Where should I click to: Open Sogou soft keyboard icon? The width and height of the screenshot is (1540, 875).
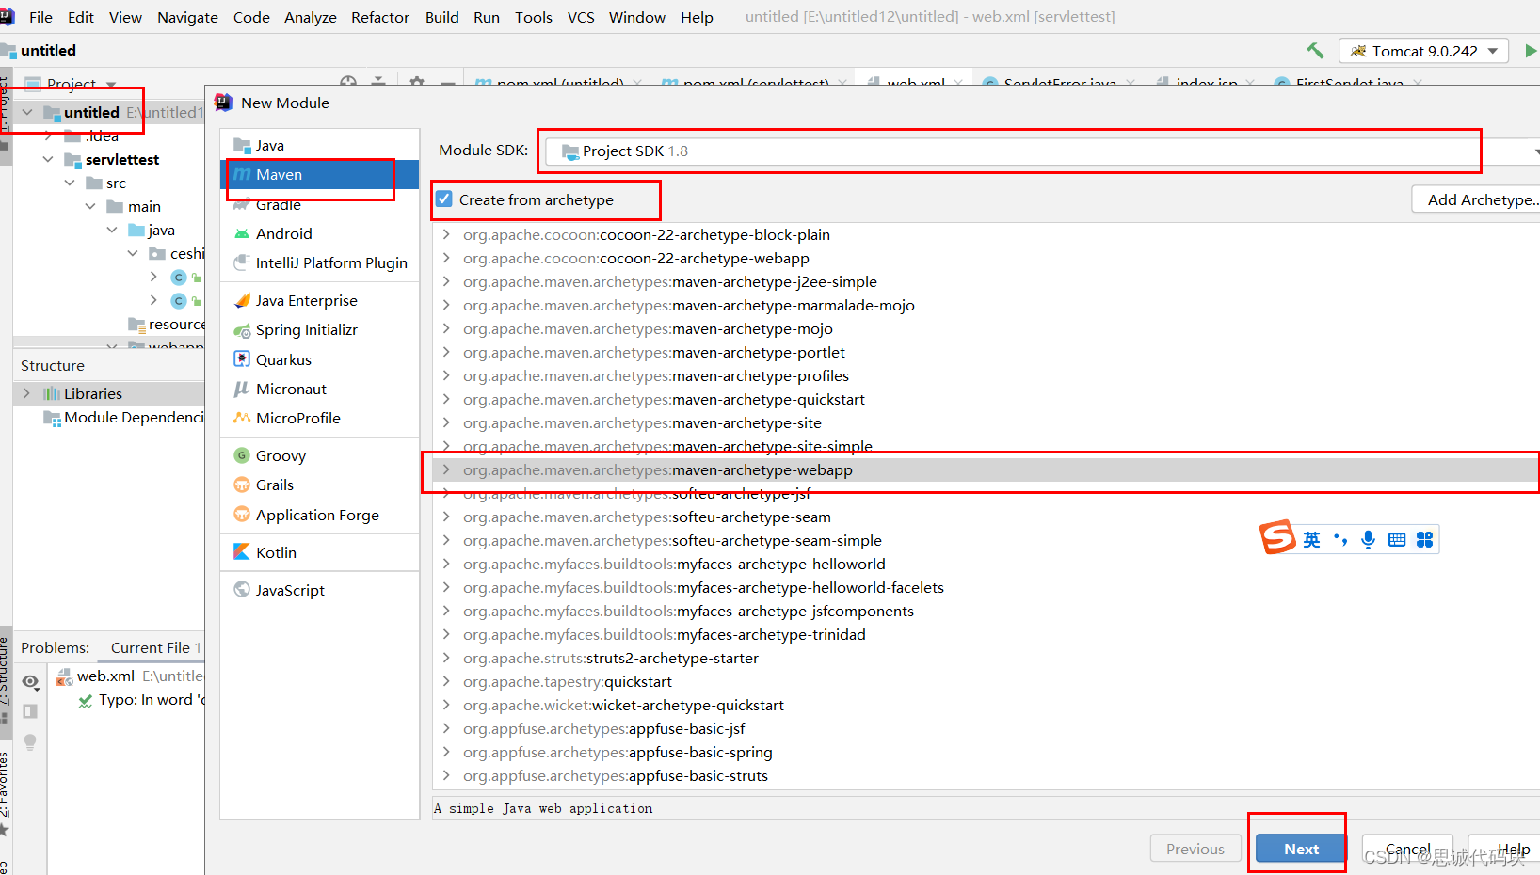pos(1397,539)
